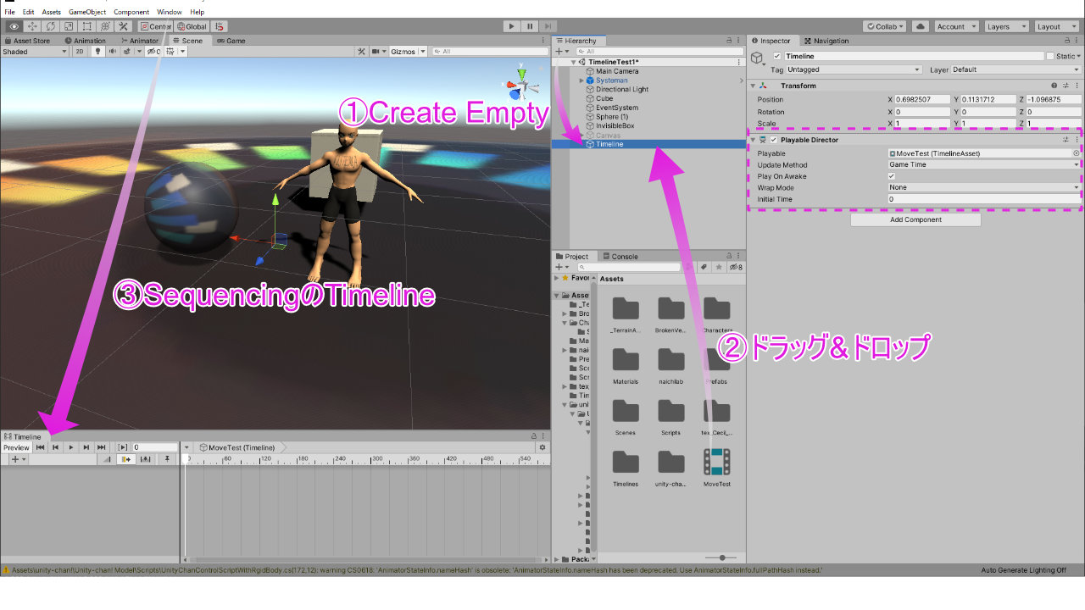Click the Play button to enter play mode
This screenshot has height=610, width=1085.
pyautogui.click(x=511, y=26)
